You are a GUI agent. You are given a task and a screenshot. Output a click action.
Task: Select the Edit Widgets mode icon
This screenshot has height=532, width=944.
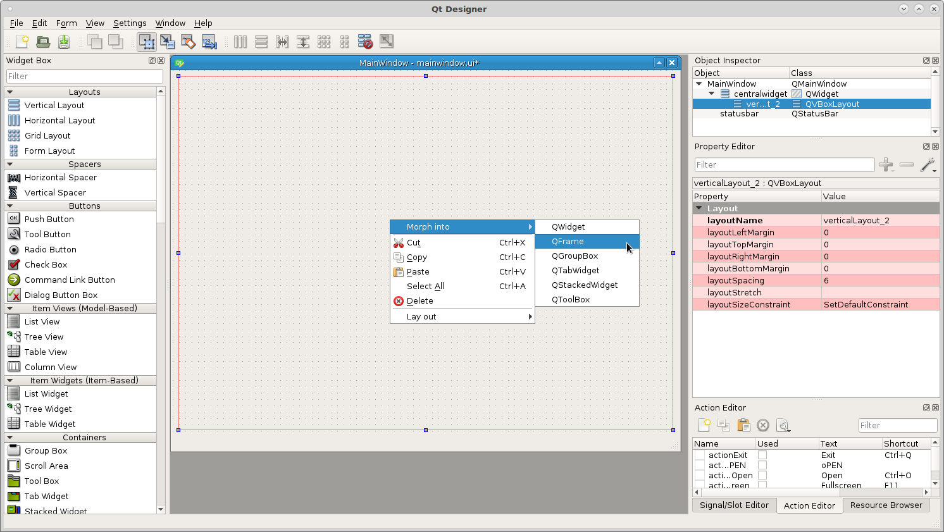147,42
